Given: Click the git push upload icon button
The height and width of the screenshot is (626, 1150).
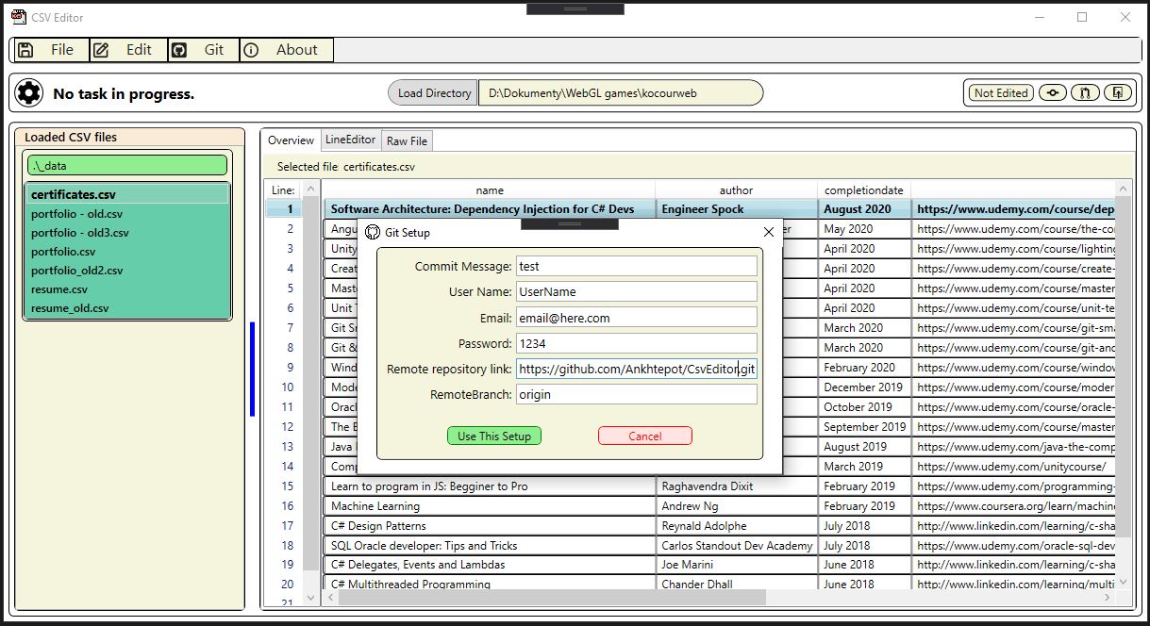Looking at the screenshot, I should (x=1118, y=92).
